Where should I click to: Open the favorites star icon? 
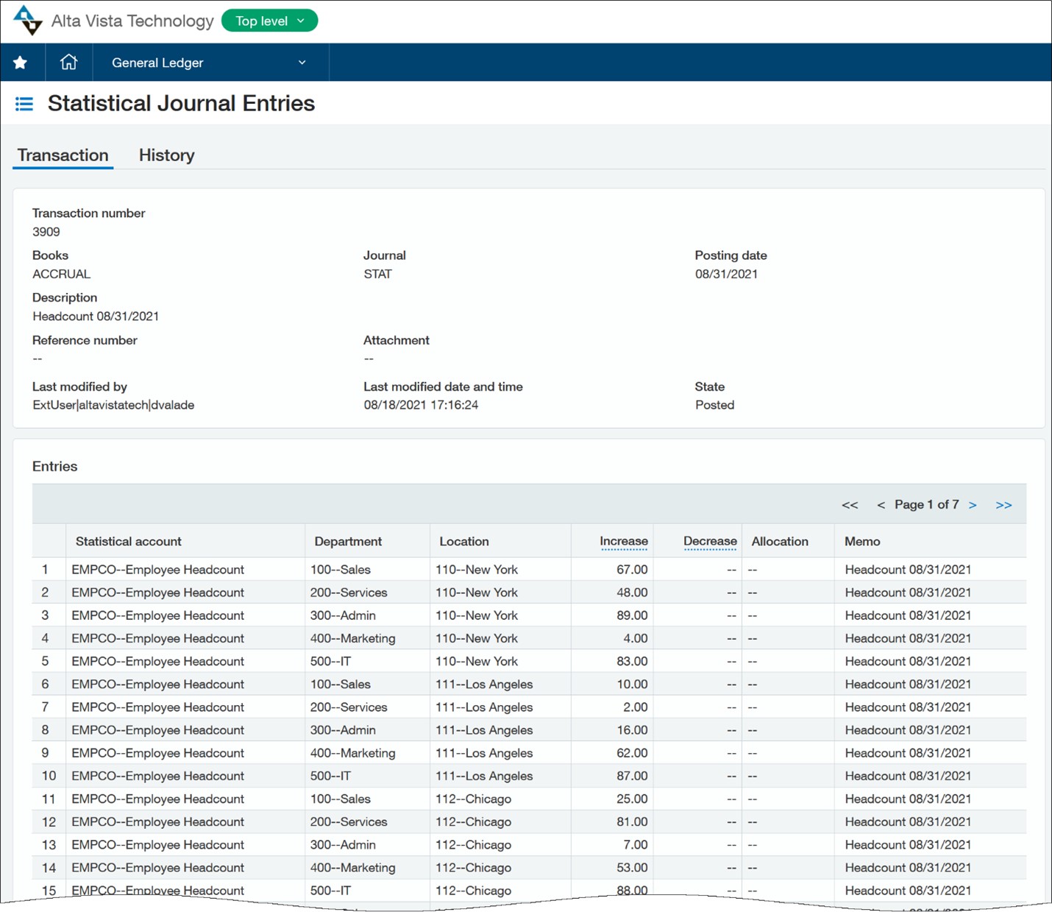pyautogui.click(x=21, y=63)
